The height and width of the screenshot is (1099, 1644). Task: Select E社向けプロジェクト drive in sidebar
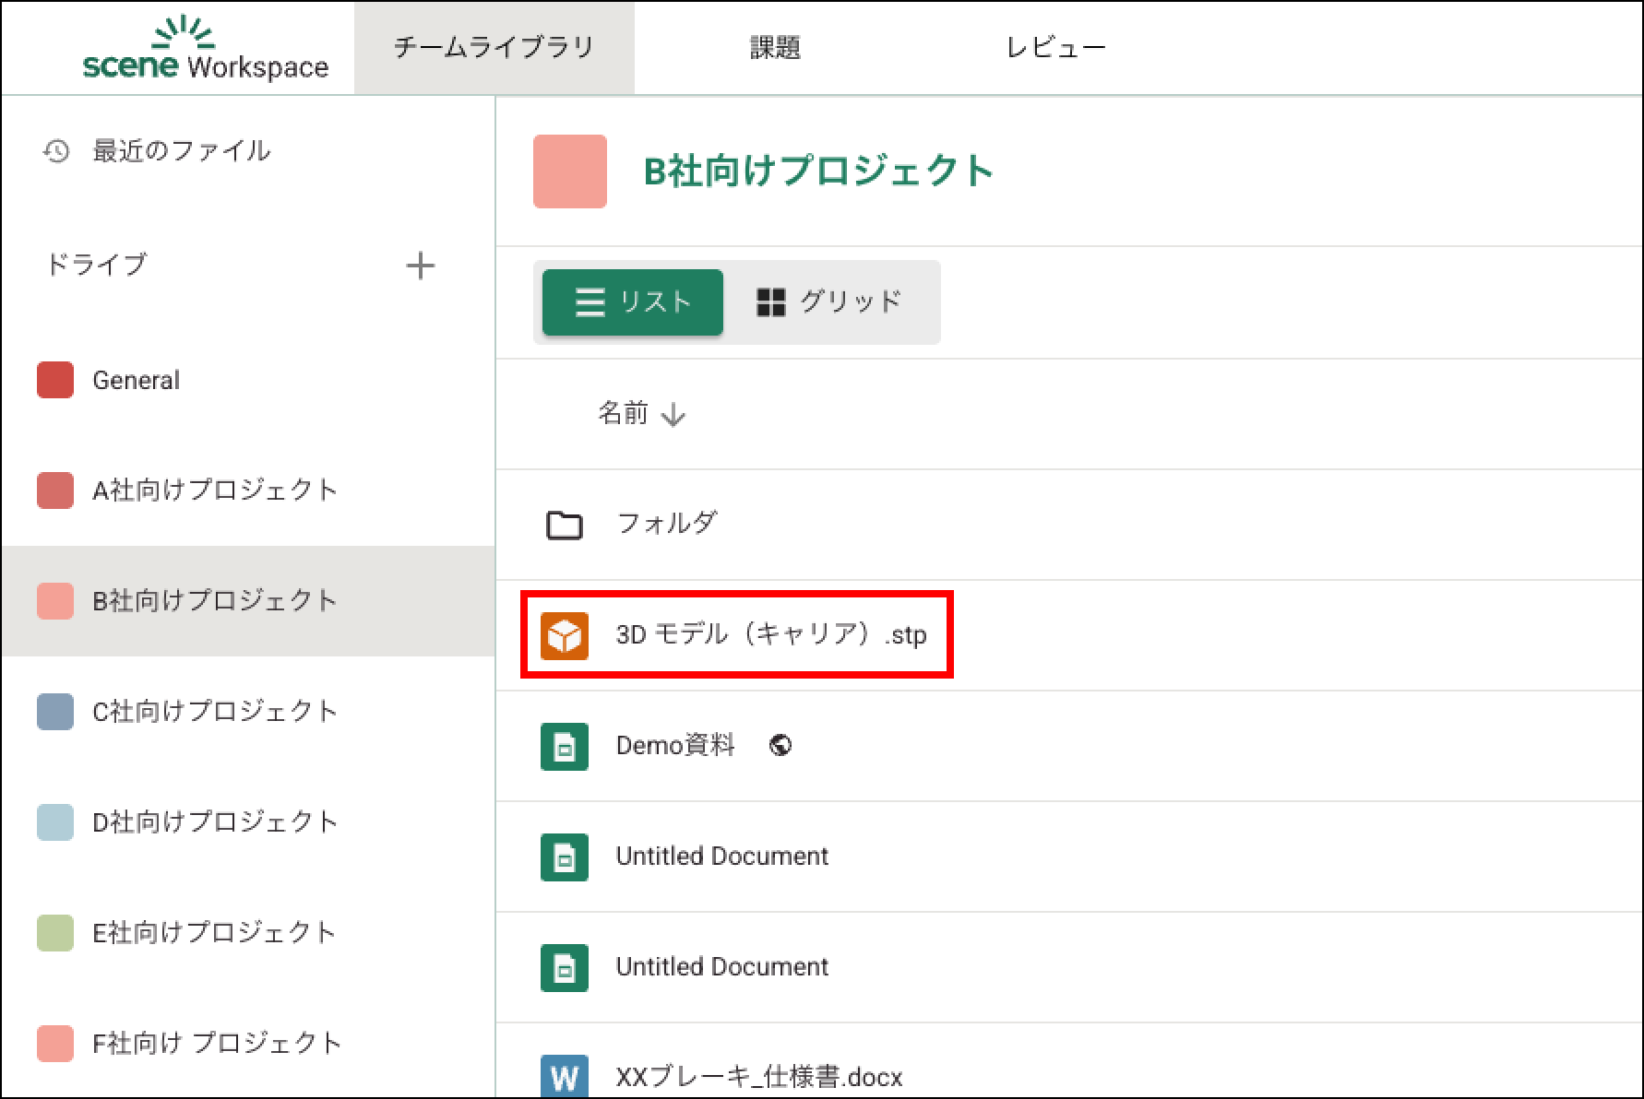(x=214, y=932)
